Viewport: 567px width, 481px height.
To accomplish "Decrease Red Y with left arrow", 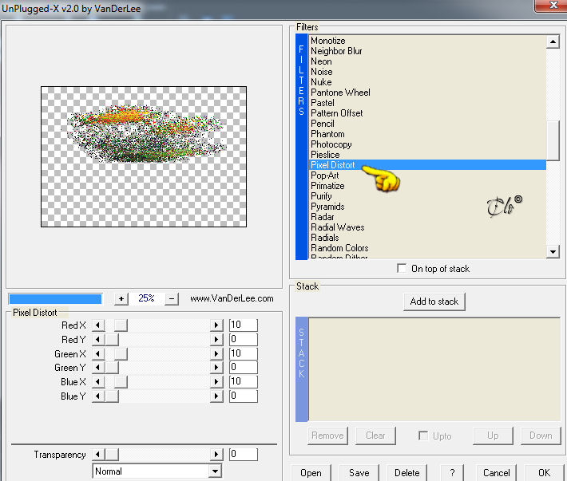I will pos(97,340).
